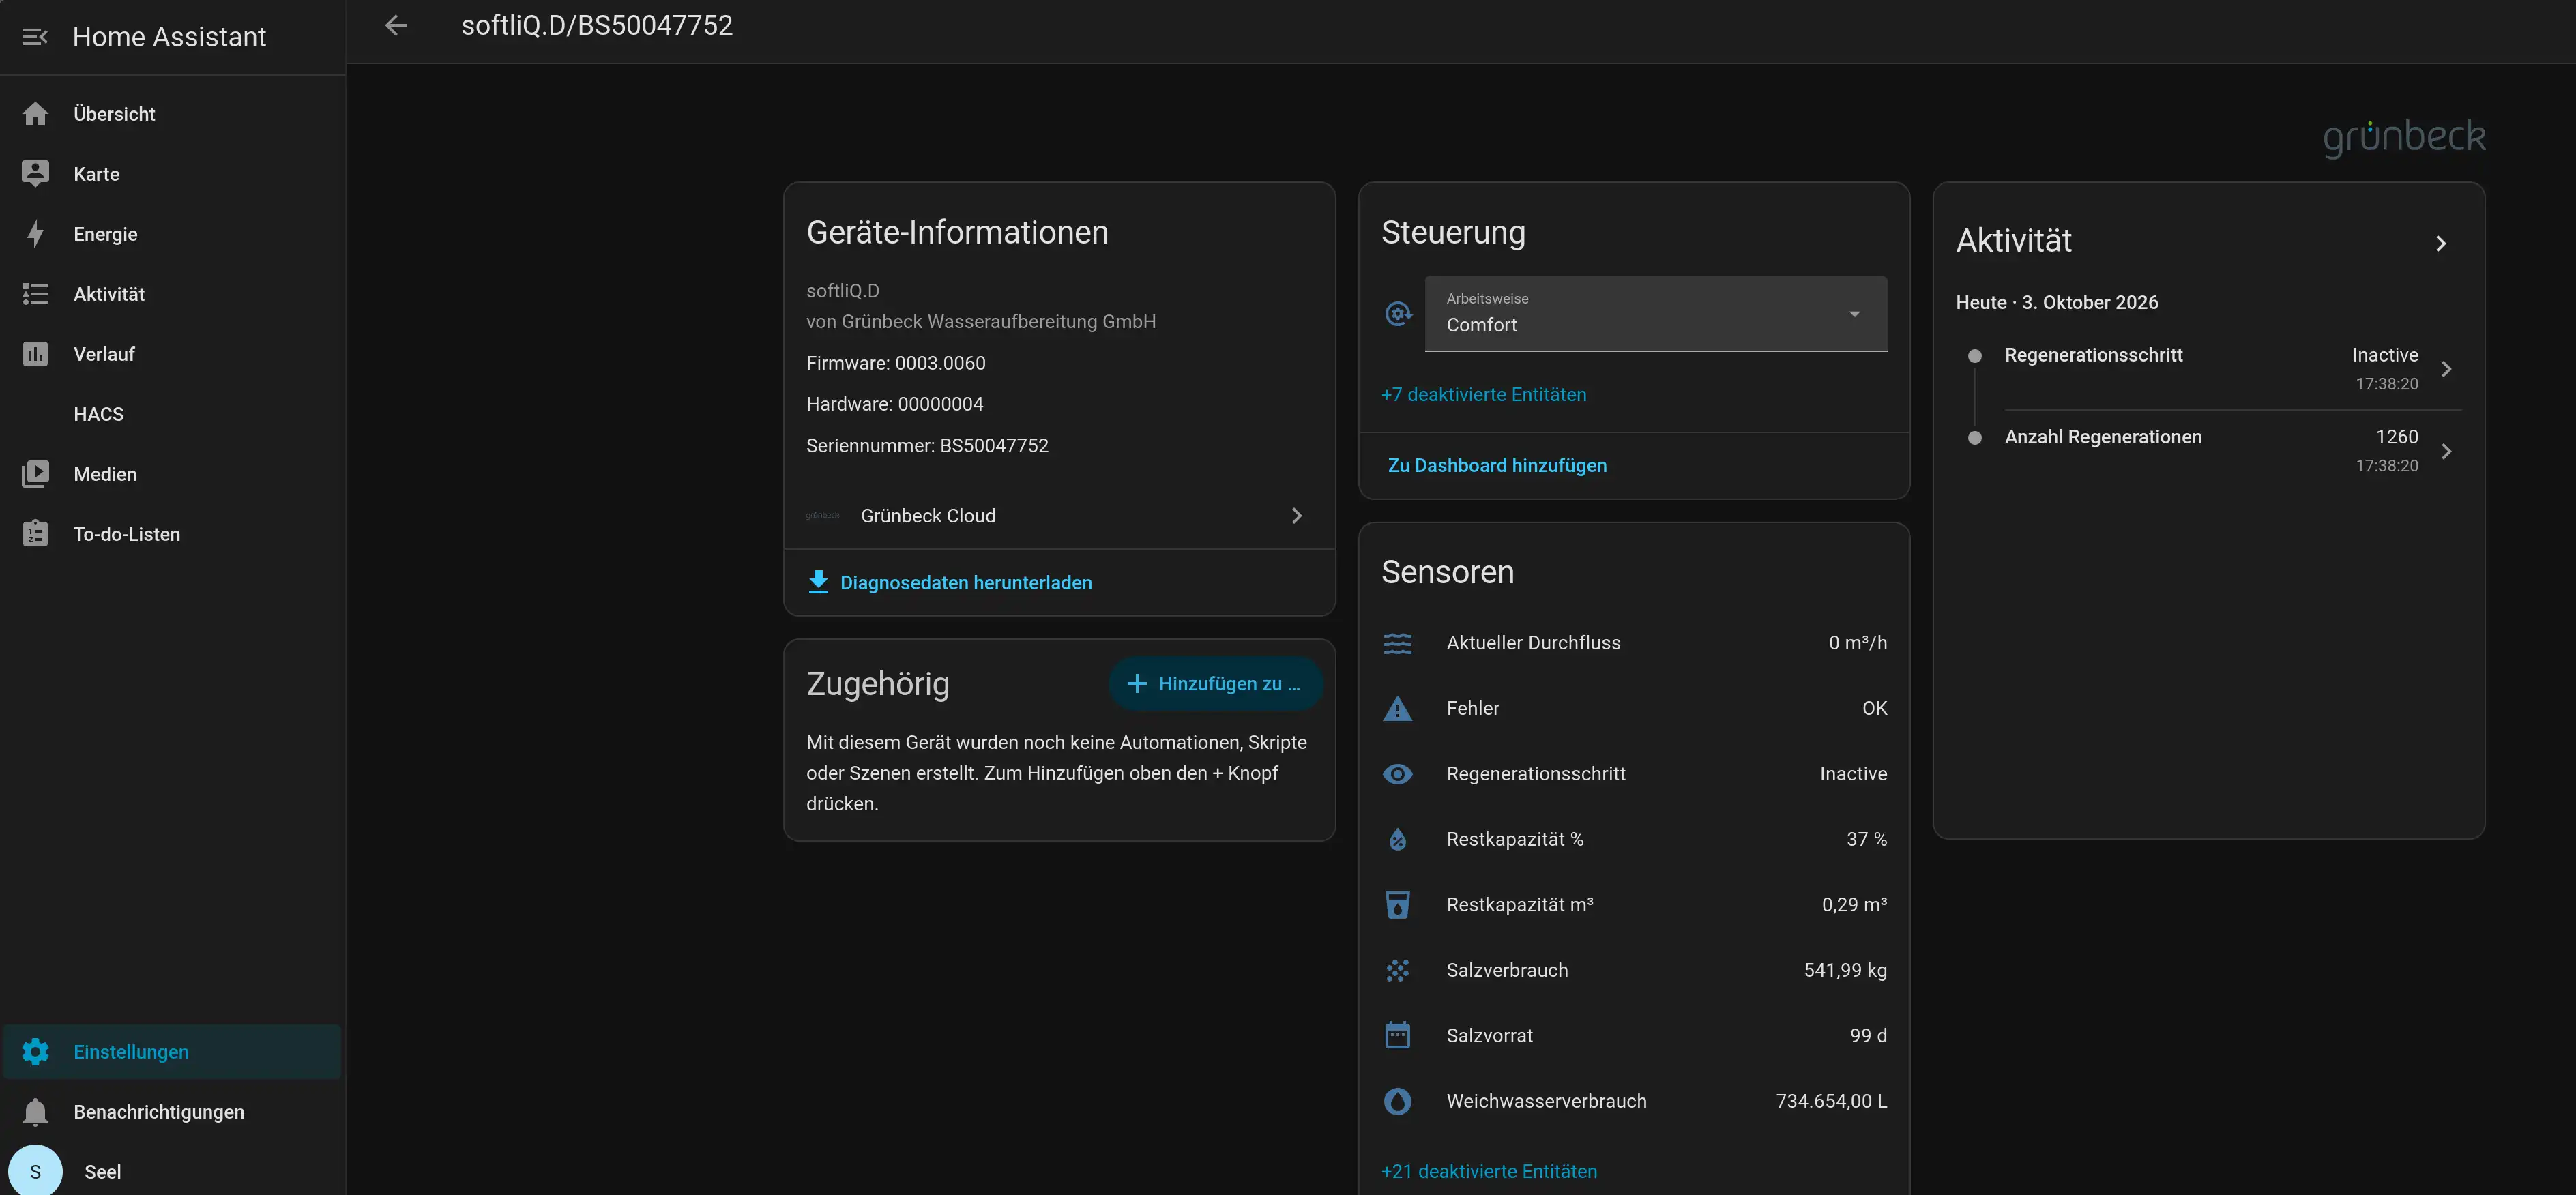Open Regenerationsschritt activity entry chevron

pos(2446,369)
